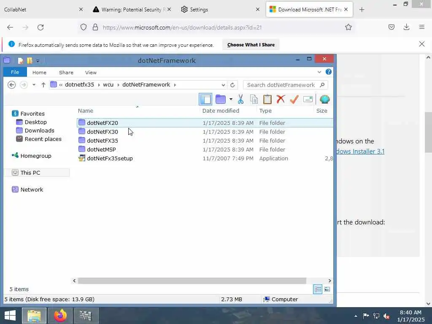Click the horizontal scrollbar left arrow
The height and width of the screenshot is (324, 432).
pyautogui.click(x=74, y=281)
